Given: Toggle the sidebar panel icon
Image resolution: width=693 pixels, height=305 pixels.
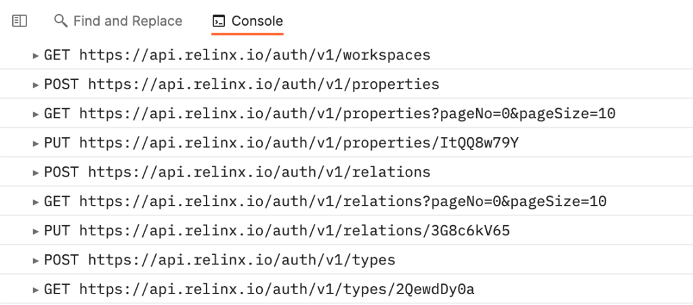Looking at the screenshot, I should pyautogui.click(x=20, y=21).
